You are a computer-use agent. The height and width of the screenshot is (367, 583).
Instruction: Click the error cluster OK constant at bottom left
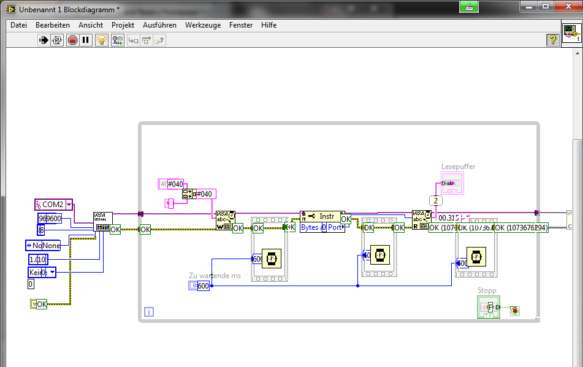click(x=39, y=305)
